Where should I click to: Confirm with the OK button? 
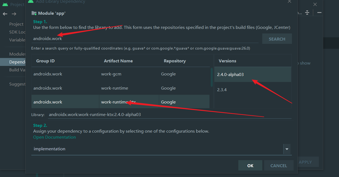[250, 166]
